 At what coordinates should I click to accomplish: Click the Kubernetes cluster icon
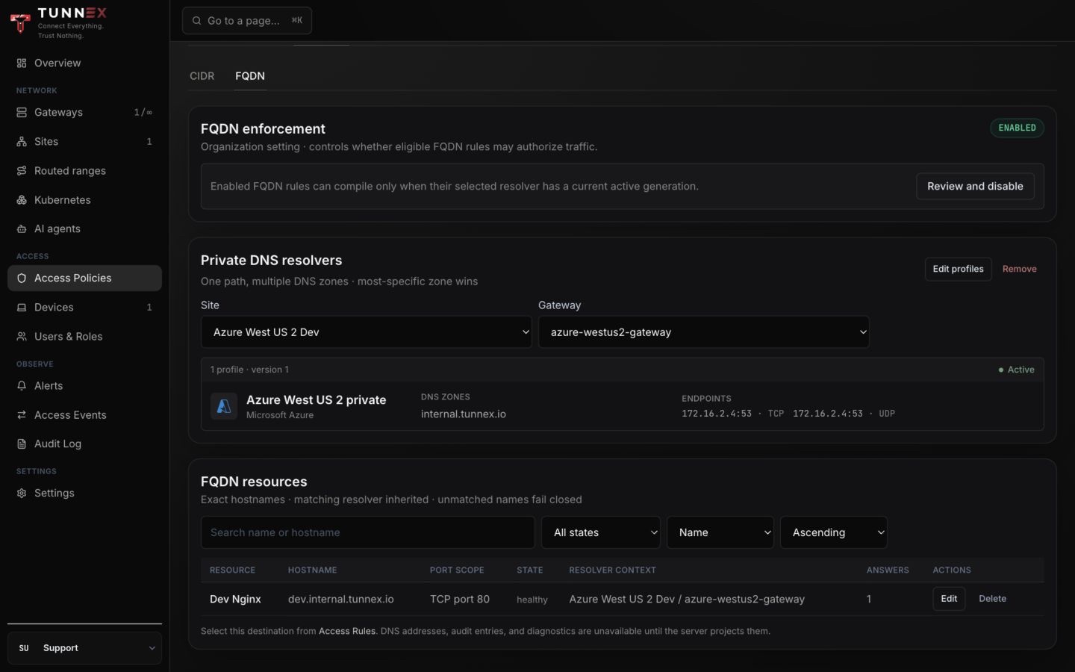tap(22, 200)
